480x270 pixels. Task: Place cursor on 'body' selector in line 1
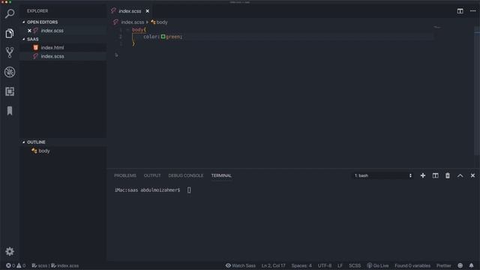pos(137,30)
